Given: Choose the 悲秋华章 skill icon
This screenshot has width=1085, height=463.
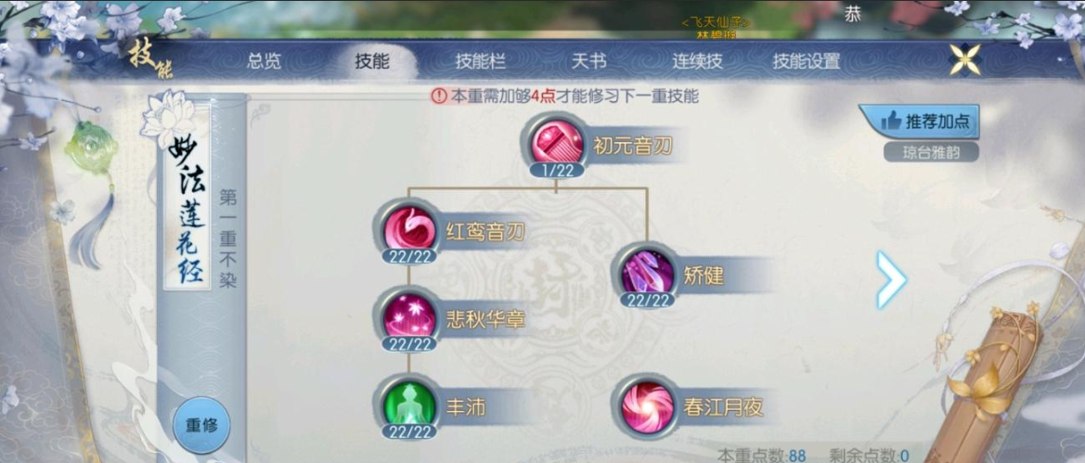Looking at the screenshot, I should 409,316.
